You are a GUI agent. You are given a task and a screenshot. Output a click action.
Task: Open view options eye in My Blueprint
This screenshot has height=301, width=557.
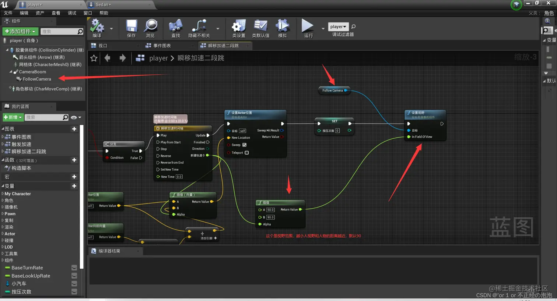(76, 117)
